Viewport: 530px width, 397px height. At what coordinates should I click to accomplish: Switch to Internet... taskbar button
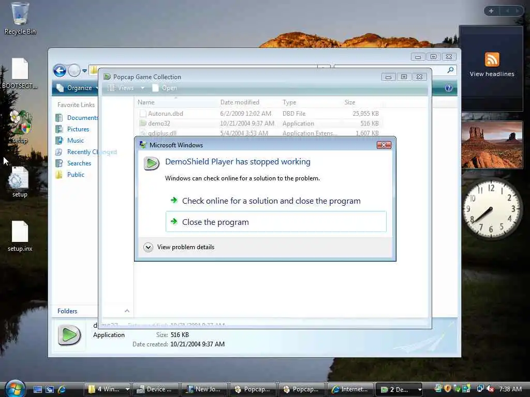350,389
